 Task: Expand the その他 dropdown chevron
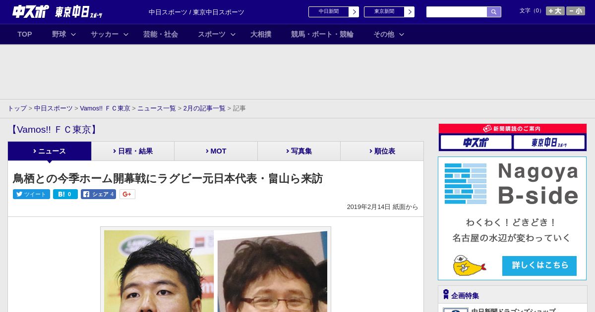pyautogui.click(x=402, y=34)
